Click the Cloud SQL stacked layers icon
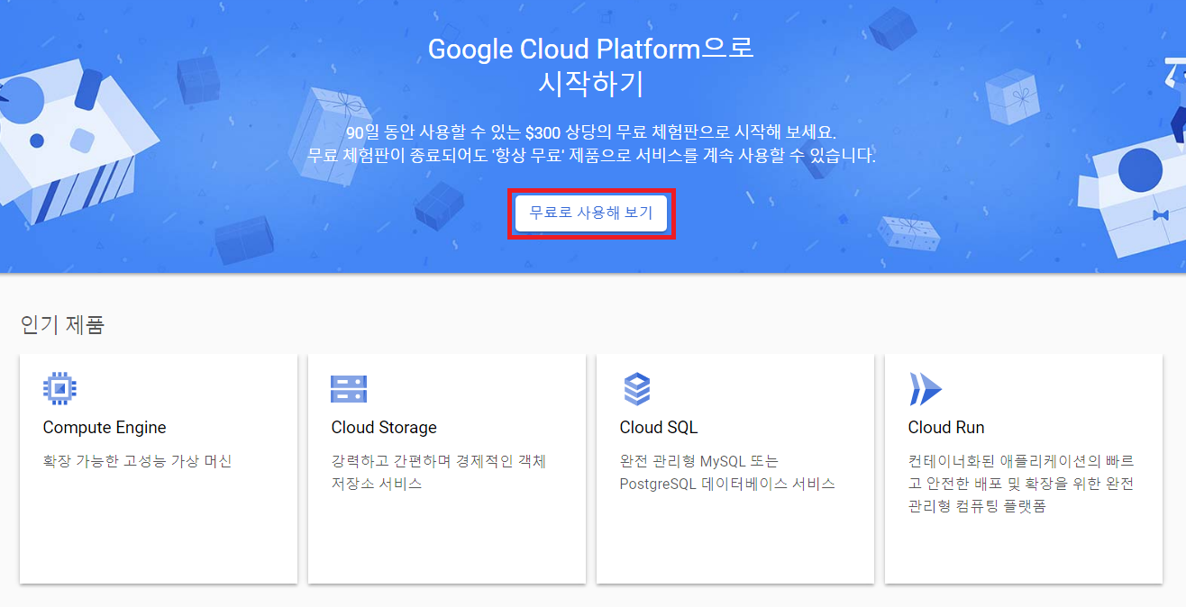 tap(637, 388)
